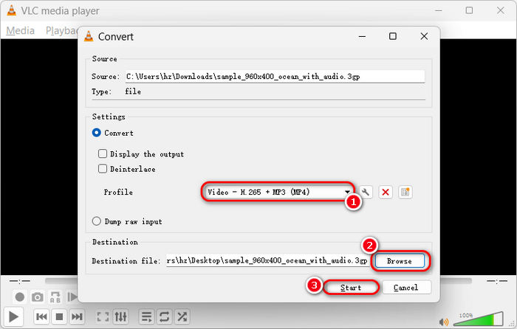Delete selected profile with red X icon
Screen dimensions: 517x329
(385, 192)
